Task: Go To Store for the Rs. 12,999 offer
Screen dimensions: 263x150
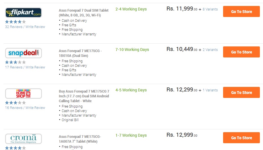Action: point(241,138)
